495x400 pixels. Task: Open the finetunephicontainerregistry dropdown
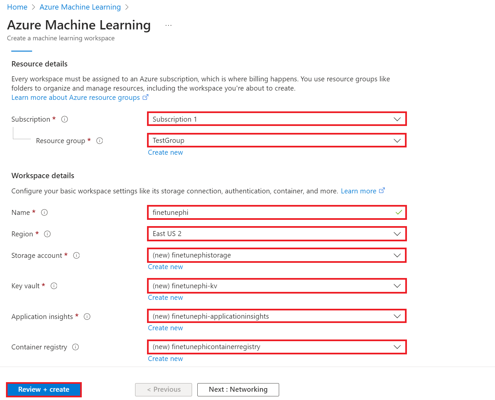(277, 347)
